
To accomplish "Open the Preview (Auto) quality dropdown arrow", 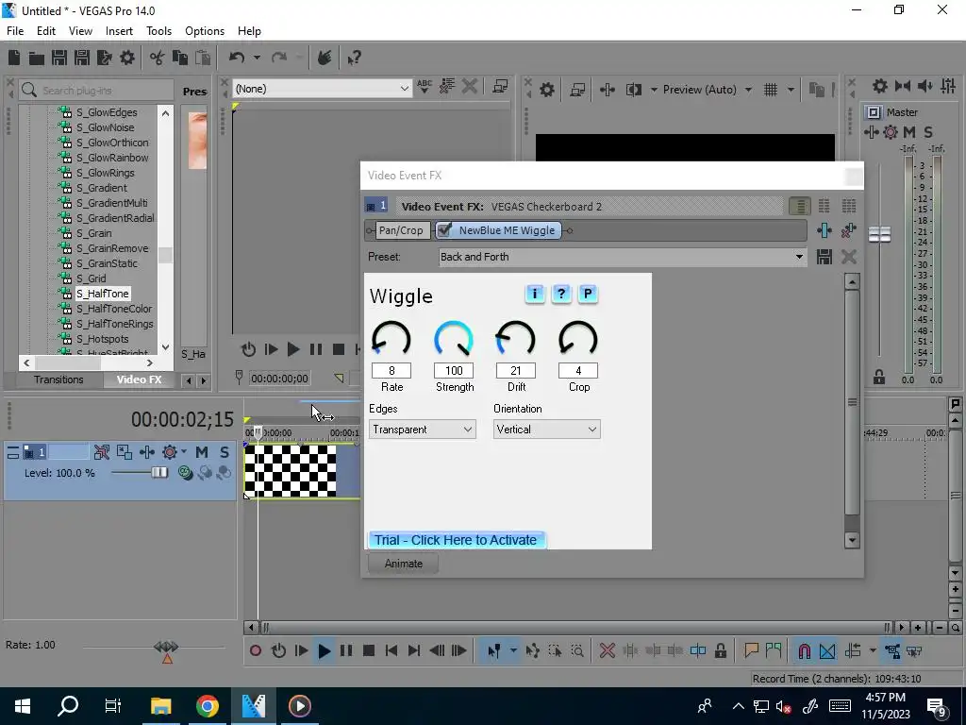I will point(748,90).
